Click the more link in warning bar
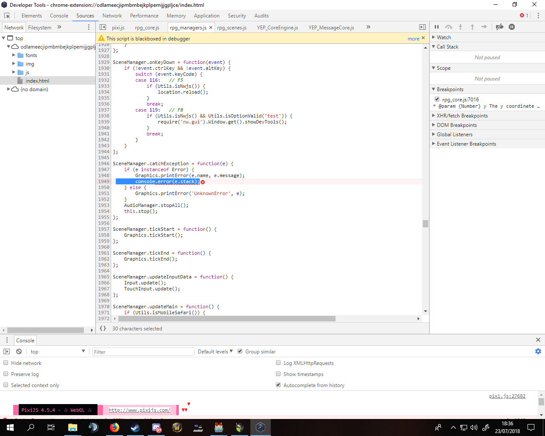545x436 pixels. click(x=413, y=38)
